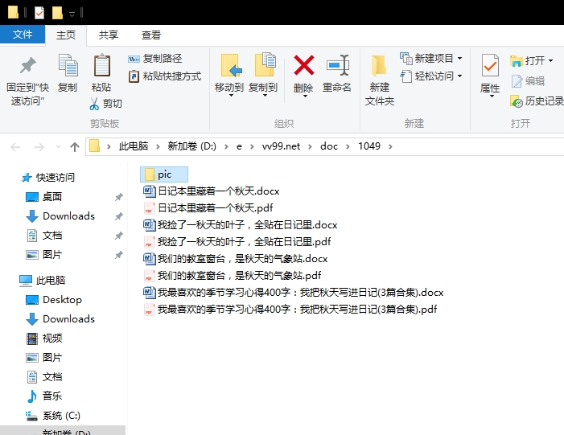Viewport: 564px width, 435px height.
Task: Unpin 桌面 using its pin icon
Action: [x=119, y=197]
